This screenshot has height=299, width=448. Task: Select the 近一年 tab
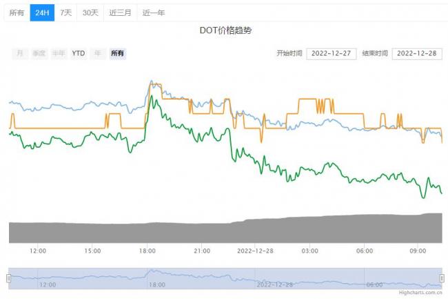point(154,13)
